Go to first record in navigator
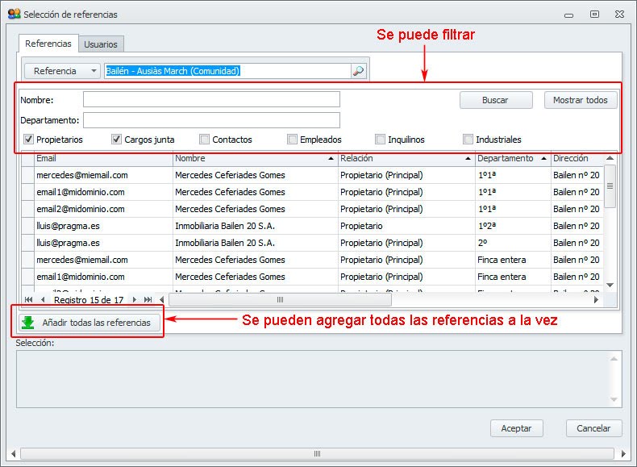 29,299
